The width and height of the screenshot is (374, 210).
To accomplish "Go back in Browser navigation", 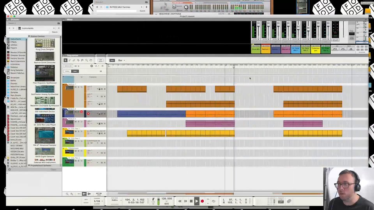I will [9, 28].
